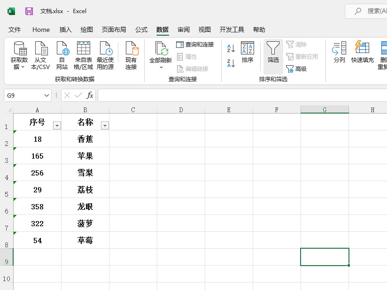Click the search box 搜索
The width and height of the screenshot is (387, 290).
pos(366,11)
